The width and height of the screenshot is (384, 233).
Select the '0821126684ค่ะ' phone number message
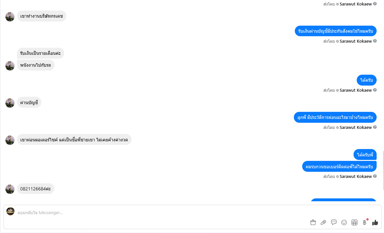pos(35,189)
